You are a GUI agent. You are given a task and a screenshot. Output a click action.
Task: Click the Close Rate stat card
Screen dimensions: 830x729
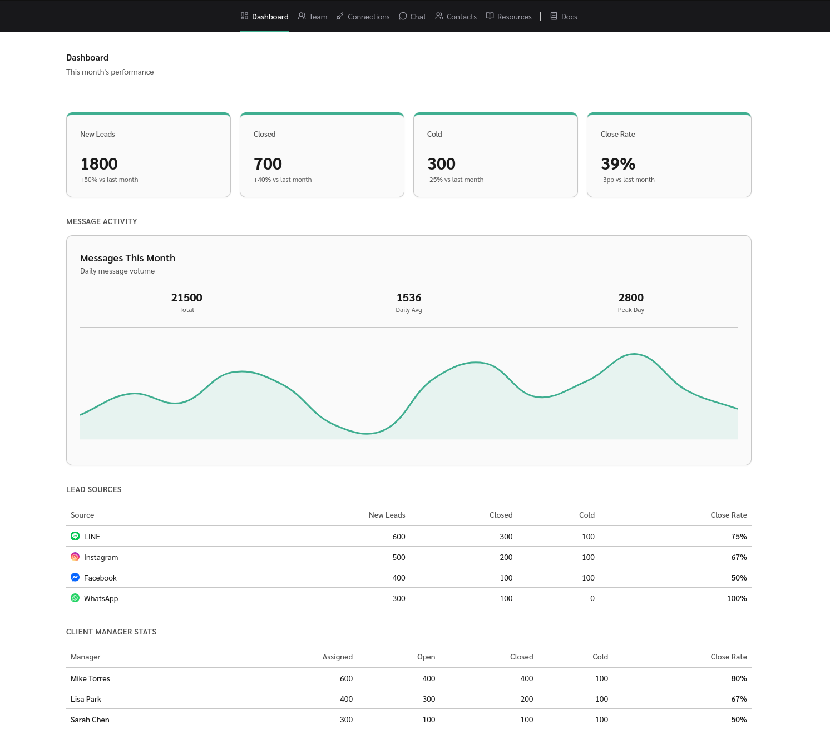click(669, 155)
